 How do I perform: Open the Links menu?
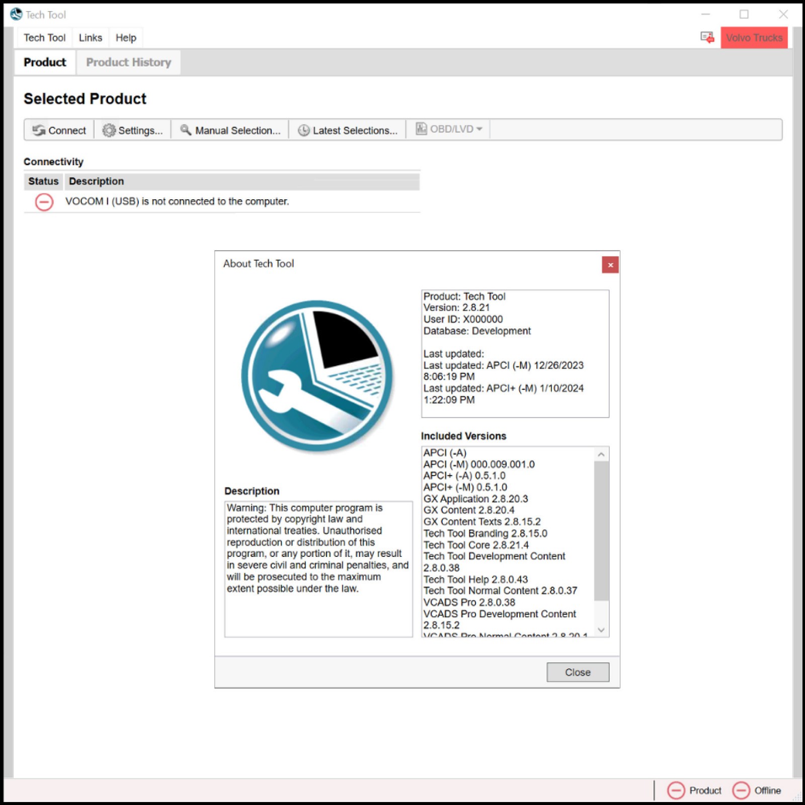point(91,38)
